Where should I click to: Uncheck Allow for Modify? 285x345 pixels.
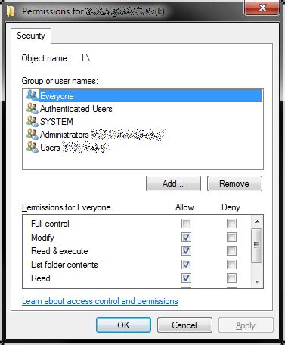point(186,237)
